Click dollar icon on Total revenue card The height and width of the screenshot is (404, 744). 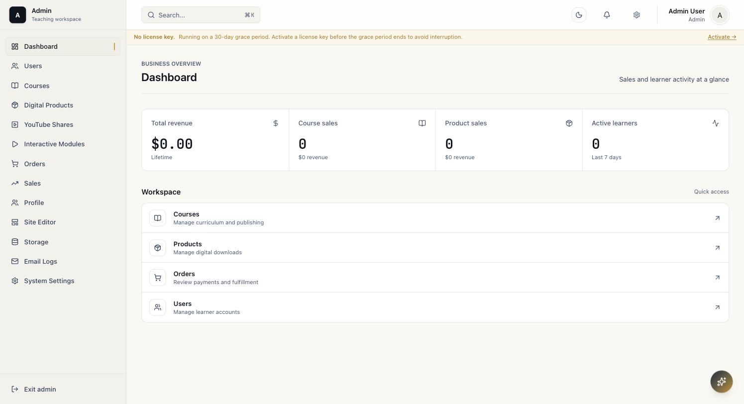[276, 123]
